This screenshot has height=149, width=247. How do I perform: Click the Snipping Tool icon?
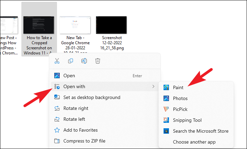coord(166,120)
